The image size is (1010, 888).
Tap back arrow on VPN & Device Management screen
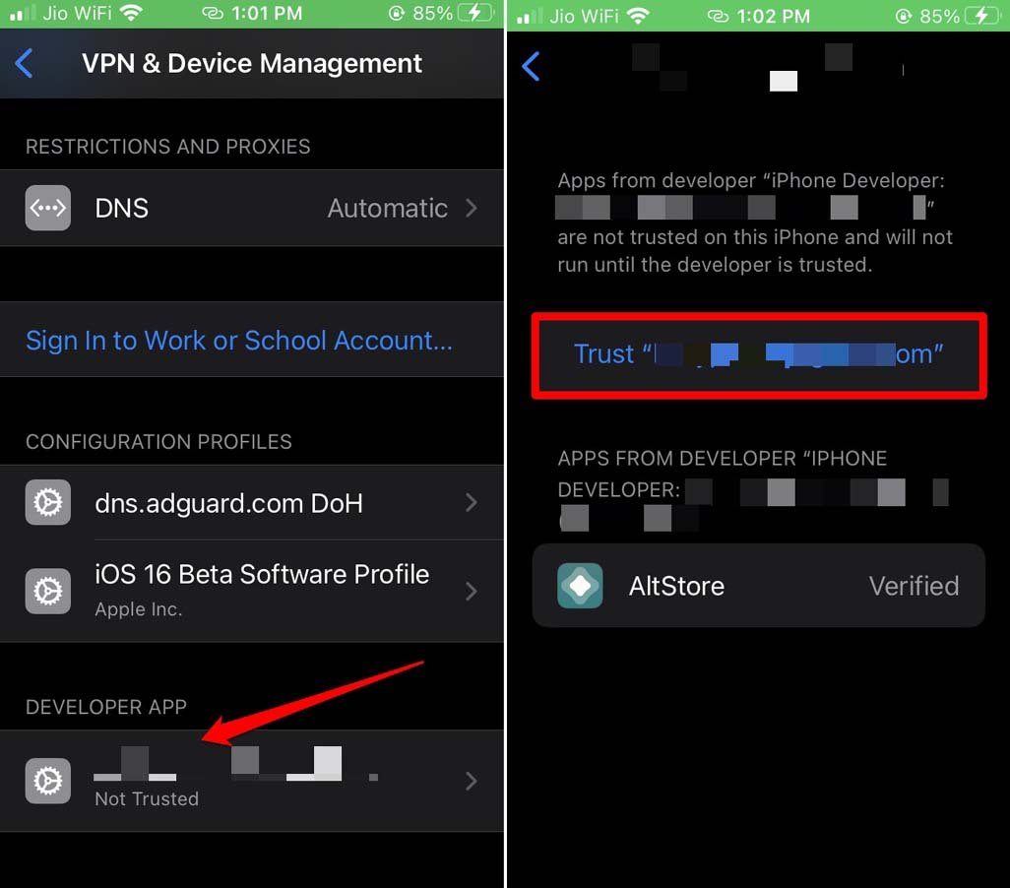[x=24, y=64]
